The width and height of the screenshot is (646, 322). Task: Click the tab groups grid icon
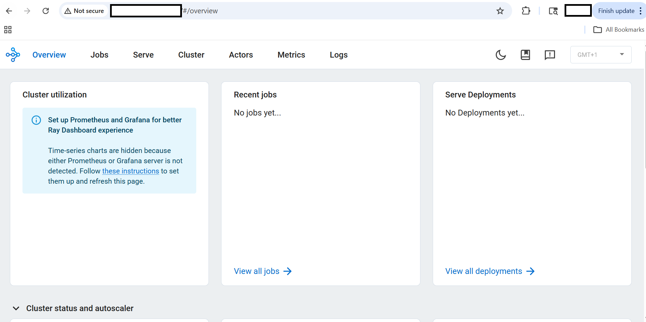(8, 30)
